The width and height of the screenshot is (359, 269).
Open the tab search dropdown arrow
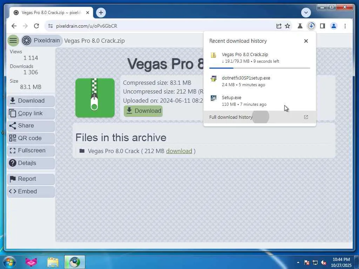pyautogui.click(x=306, y=13)
